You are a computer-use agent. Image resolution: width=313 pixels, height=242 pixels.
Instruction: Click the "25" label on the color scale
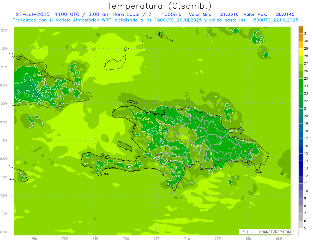pyautogui.click(x=306, y=79)
